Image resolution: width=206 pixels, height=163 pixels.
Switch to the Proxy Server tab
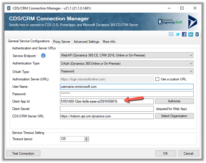point(61,41)
